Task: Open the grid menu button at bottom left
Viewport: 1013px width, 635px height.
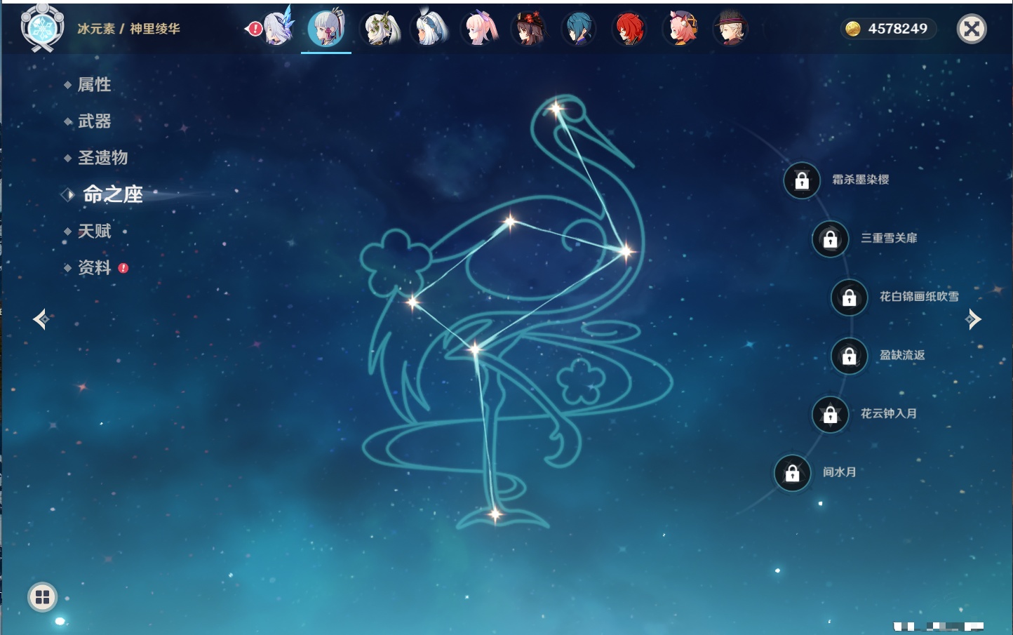Action: 42,597
